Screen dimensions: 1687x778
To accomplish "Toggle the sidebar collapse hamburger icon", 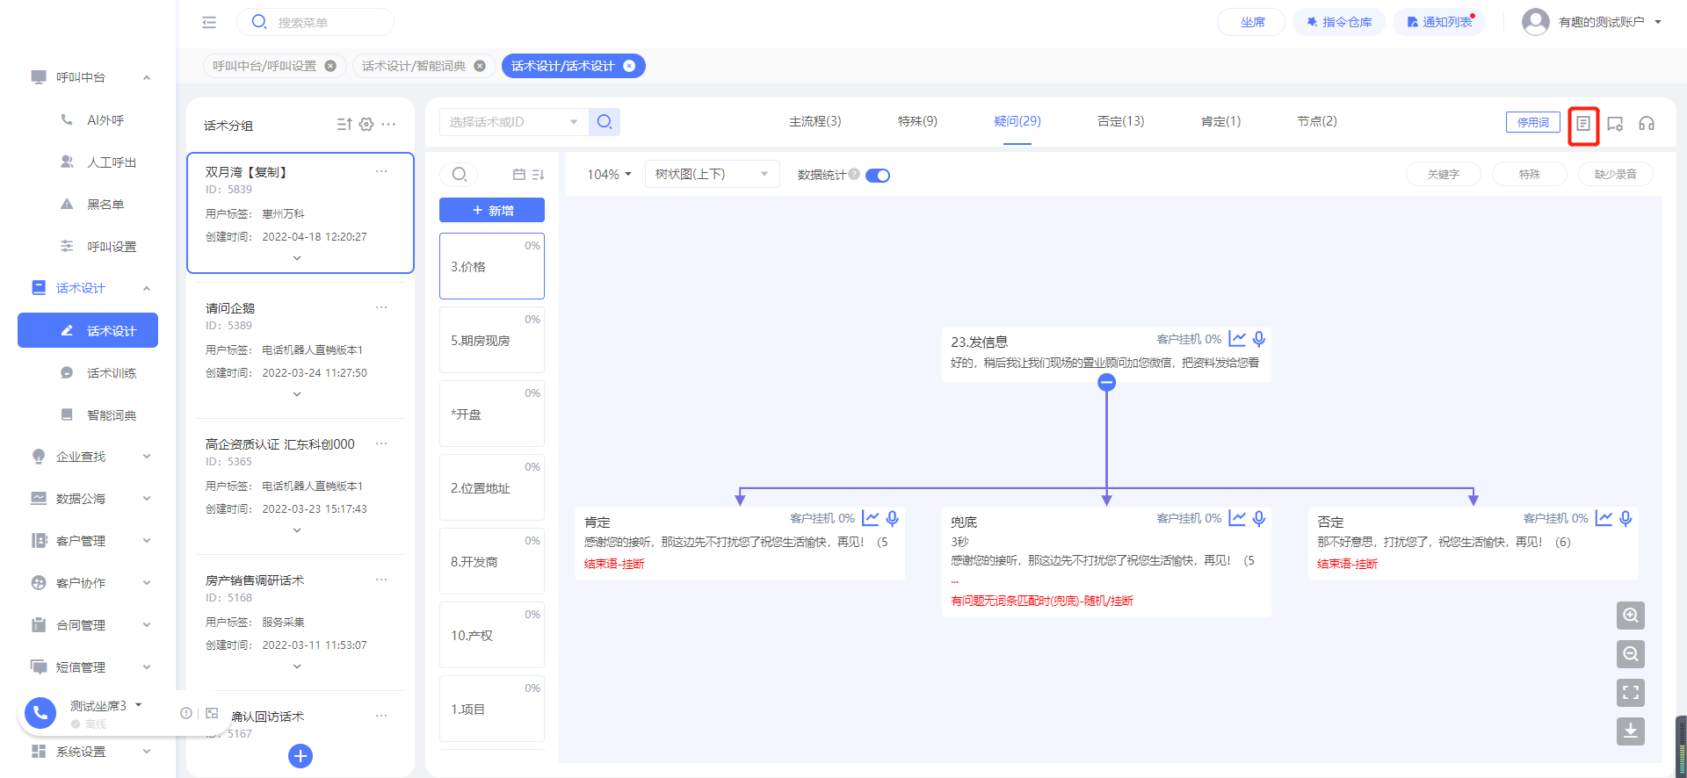I will click(x=209, y=22).
